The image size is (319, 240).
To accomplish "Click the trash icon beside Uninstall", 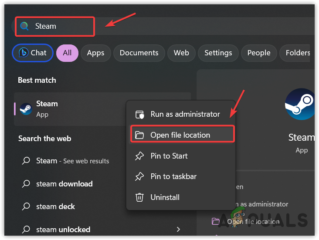I will point(140,197).
